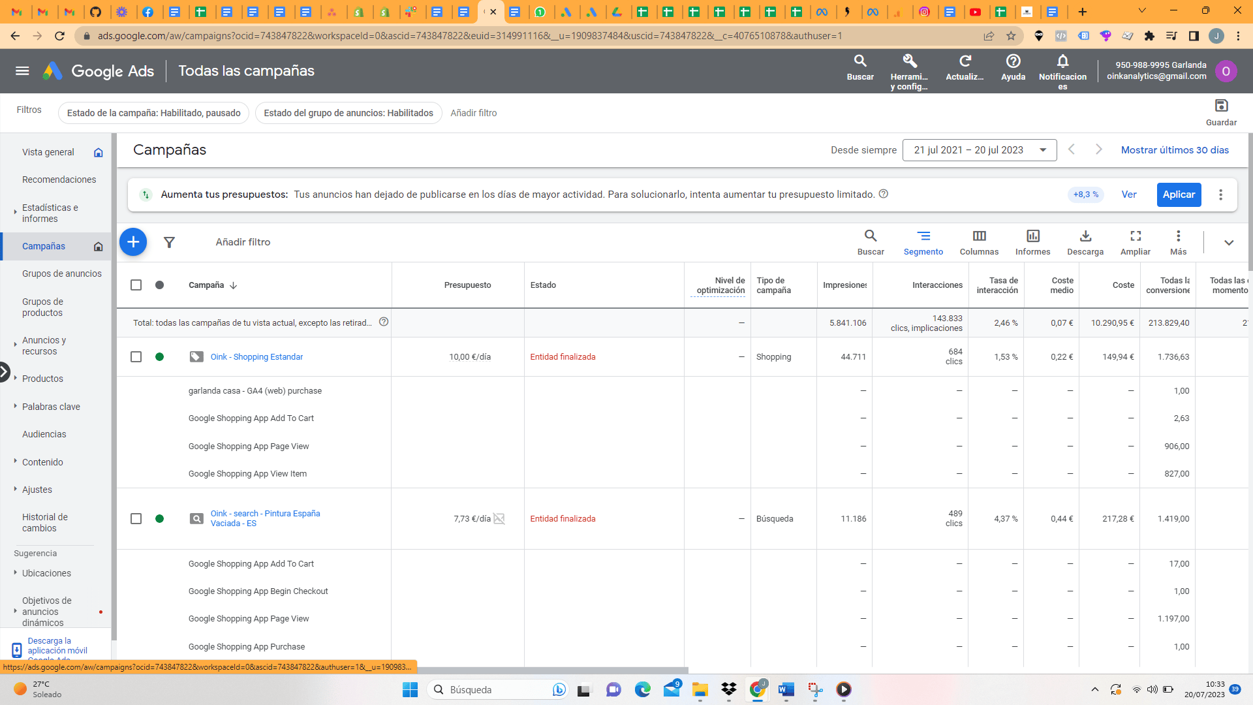This screenshot has height=705, width=1253.
Task: Check the Oink search Pintura España checkbox
Action: point(136,519)
